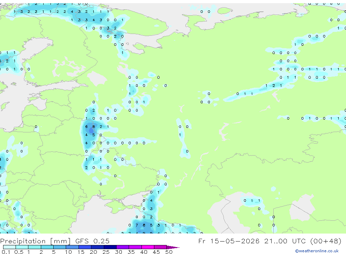The width and height of the screenshot is (346, 254).
Task: Open the weatheronline.co.uk copyright link
Action: [317, 251]
